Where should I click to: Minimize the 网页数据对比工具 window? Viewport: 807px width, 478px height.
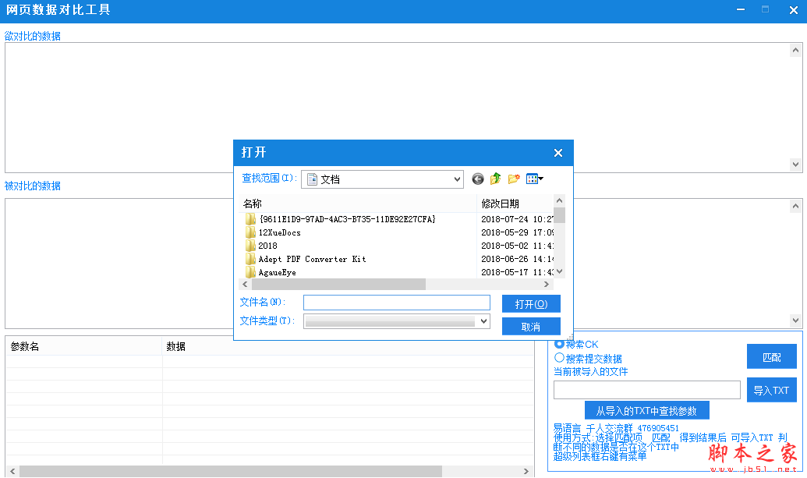click(x=741, y=10)
